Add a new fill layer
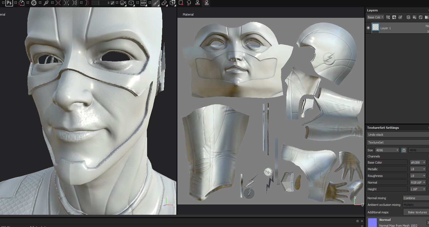 pyautogui.click(x=415, y=17)
